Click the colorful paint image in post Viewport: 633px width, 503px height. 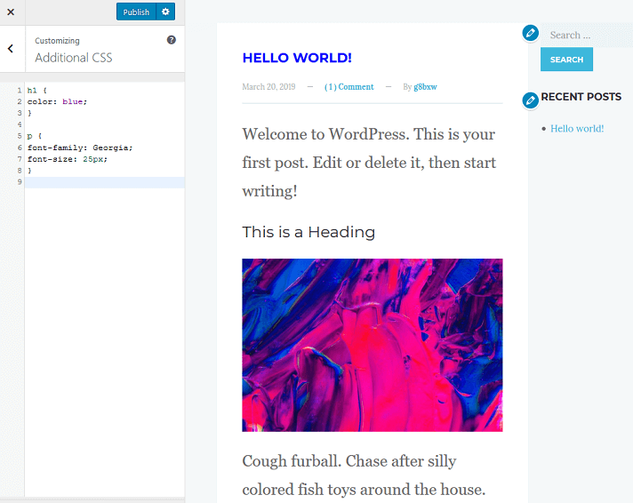[x=372, y=345]
